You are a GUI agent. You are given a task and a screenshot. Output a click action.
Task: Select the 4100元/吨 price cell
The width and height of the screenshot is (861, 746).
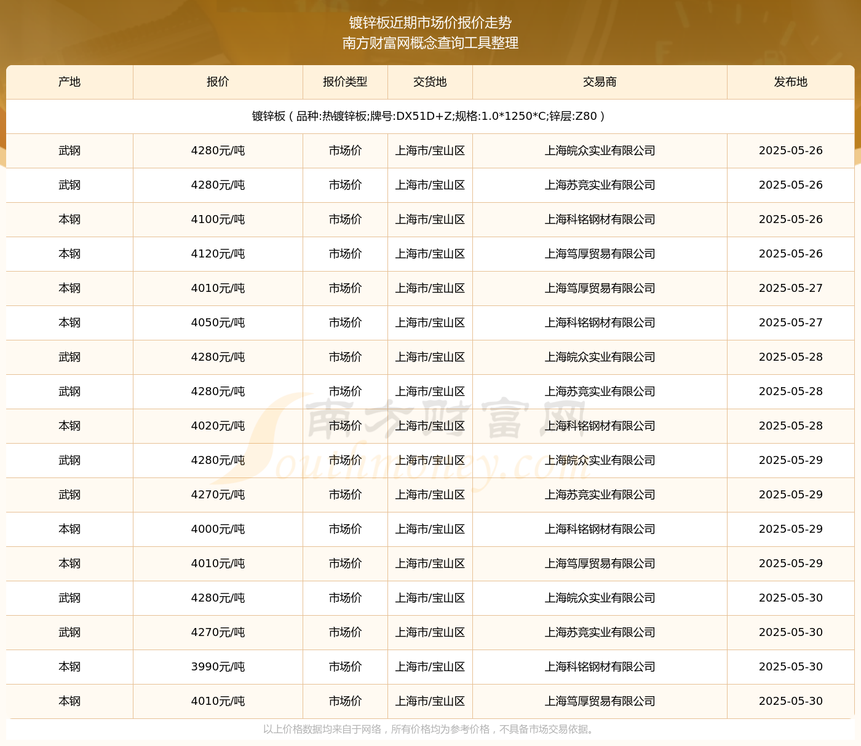[x=218, y=219]
